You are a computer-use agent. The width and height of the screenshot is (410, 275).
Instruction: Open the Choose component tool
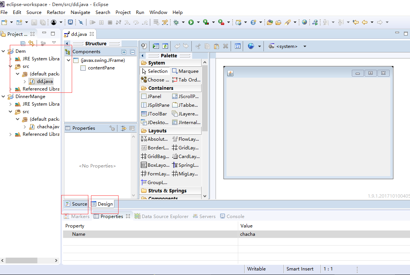point(155,80)
